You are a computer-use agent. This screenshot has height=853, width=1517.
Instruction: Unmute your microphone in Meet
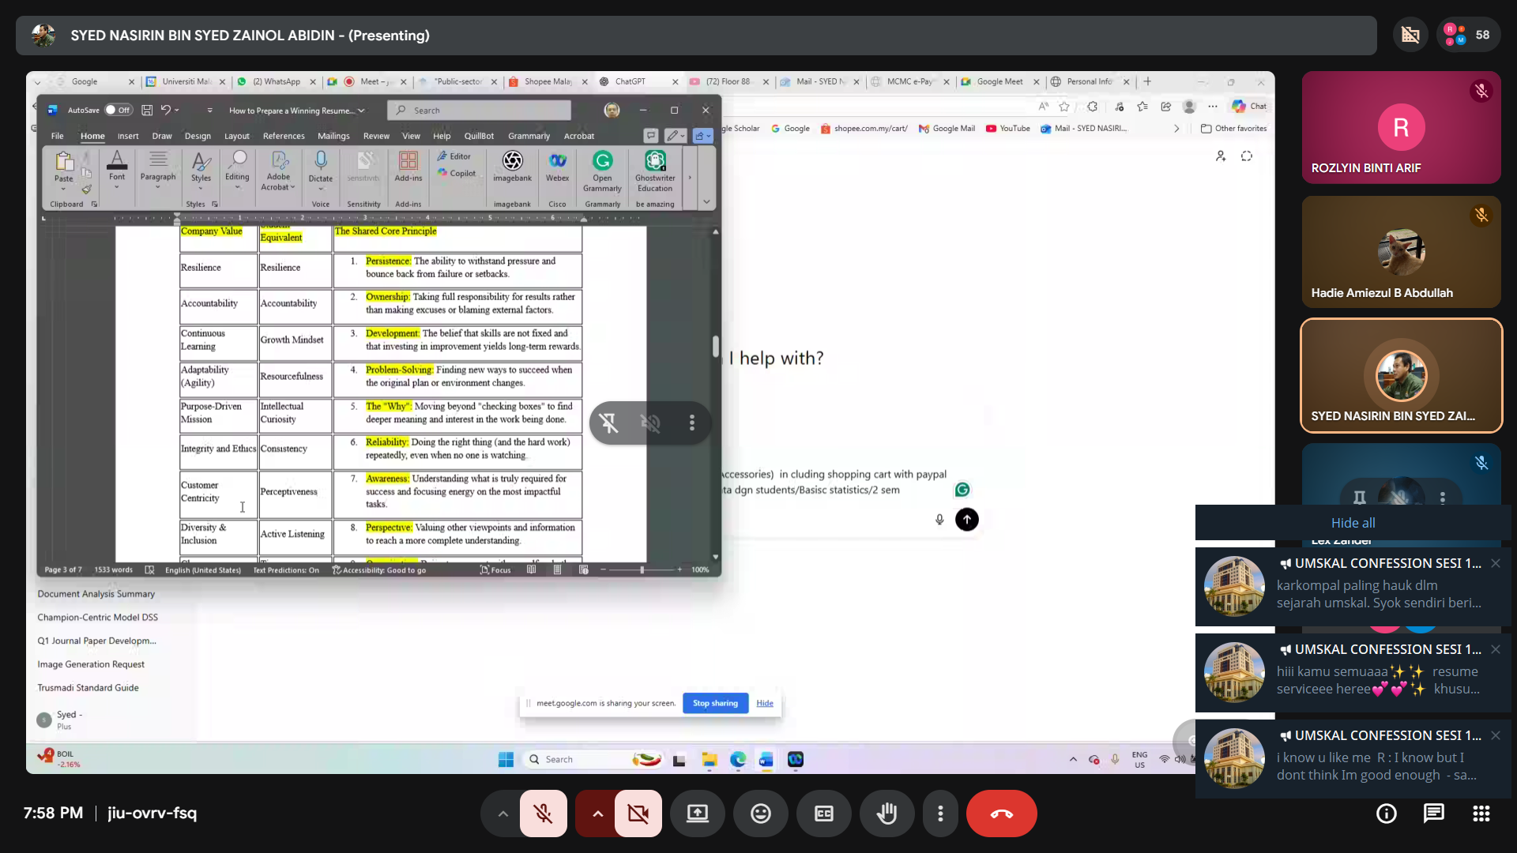pos(544,814)
